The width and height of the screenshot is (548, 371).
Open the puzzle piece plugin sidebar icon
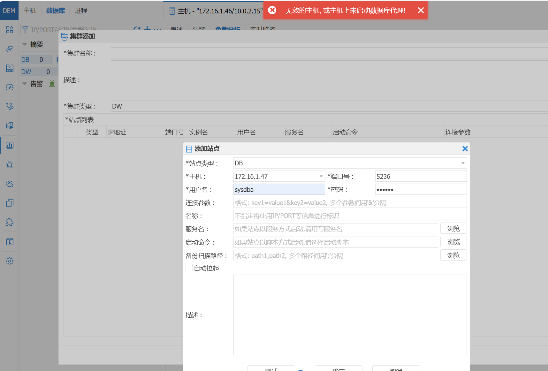[x=10, y=222]
